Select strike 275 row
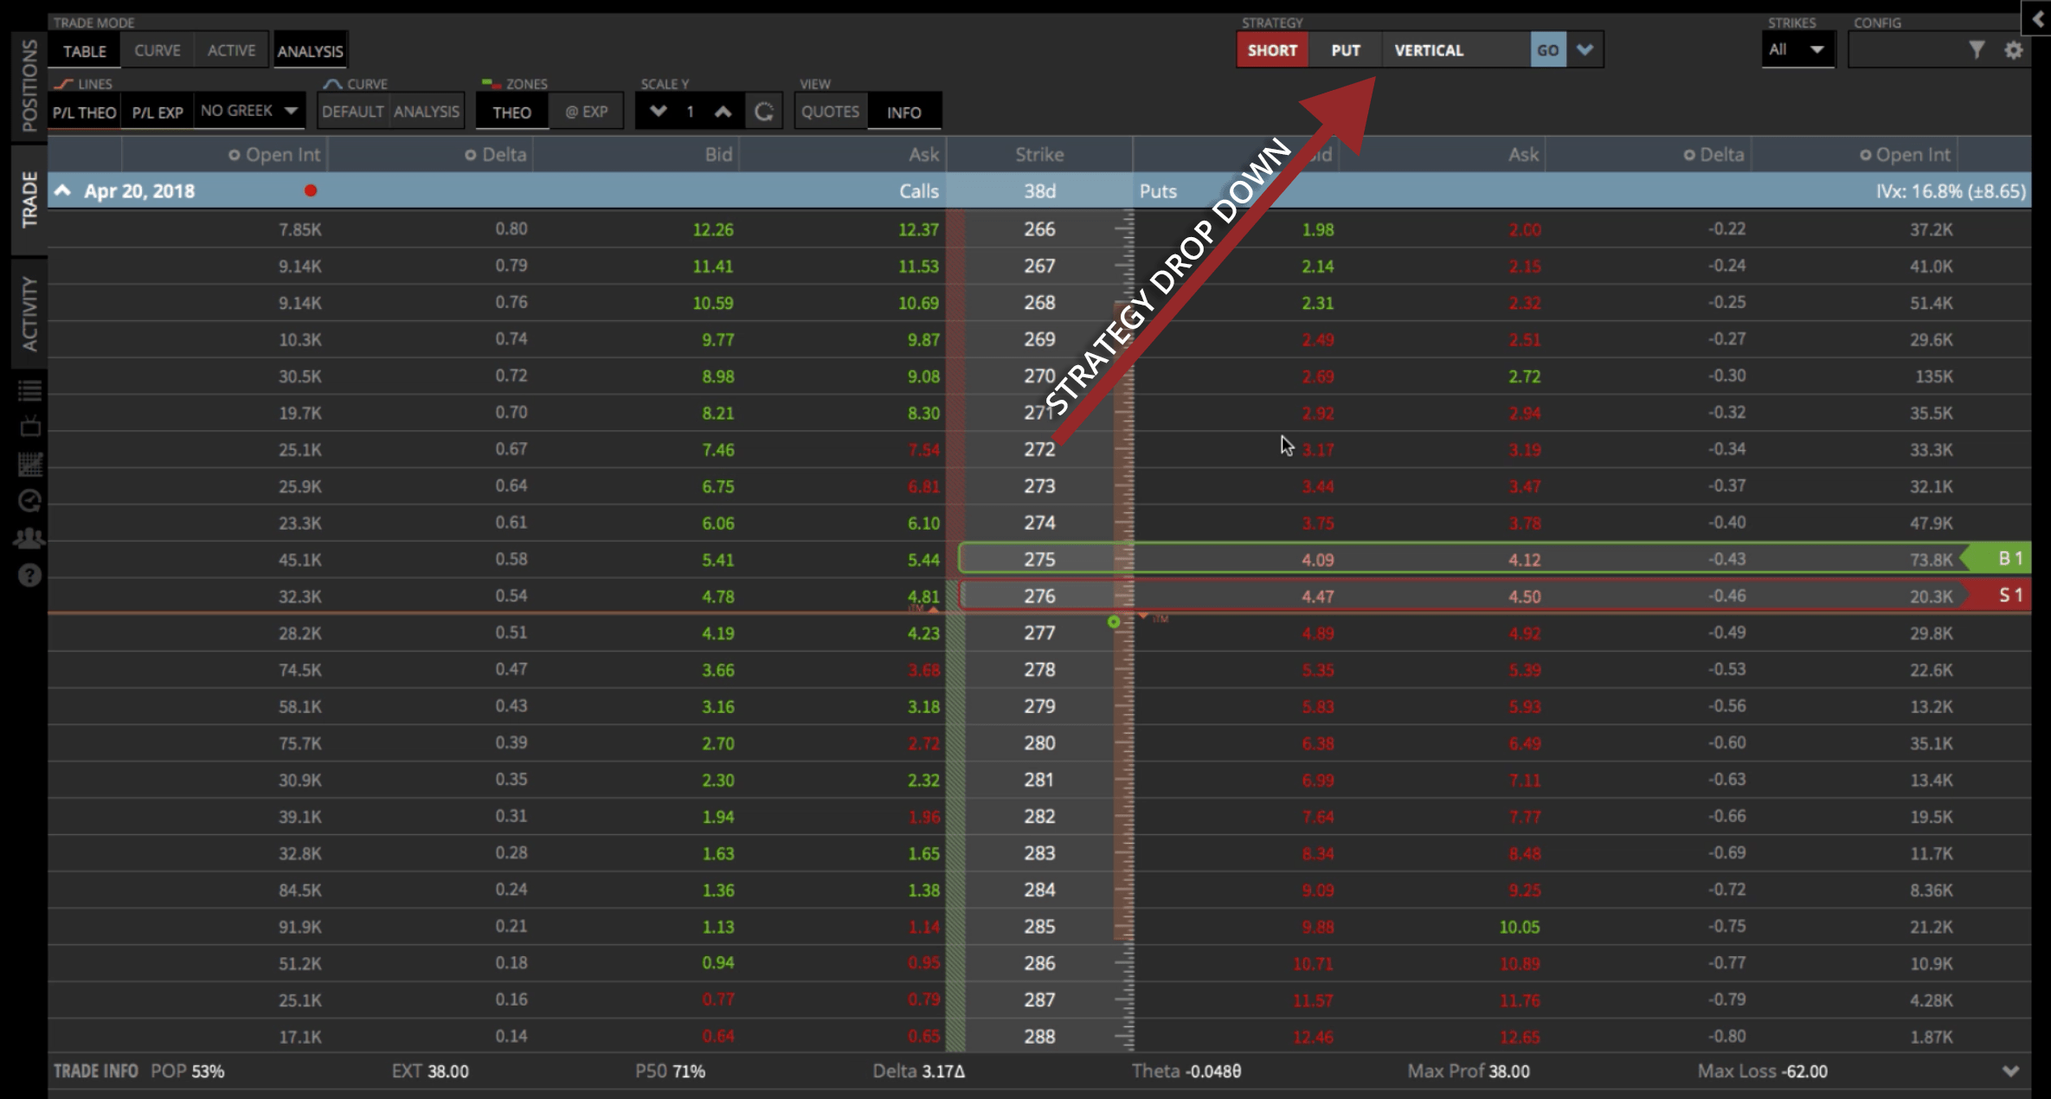The width and height of the screenshot is (2051, 1099). tap(1494, 559)
